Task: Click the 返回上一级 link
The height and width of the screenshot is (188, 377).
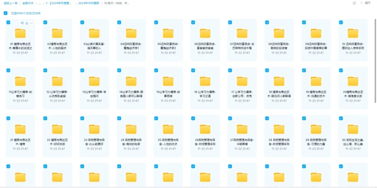Action: coord(10,3)
